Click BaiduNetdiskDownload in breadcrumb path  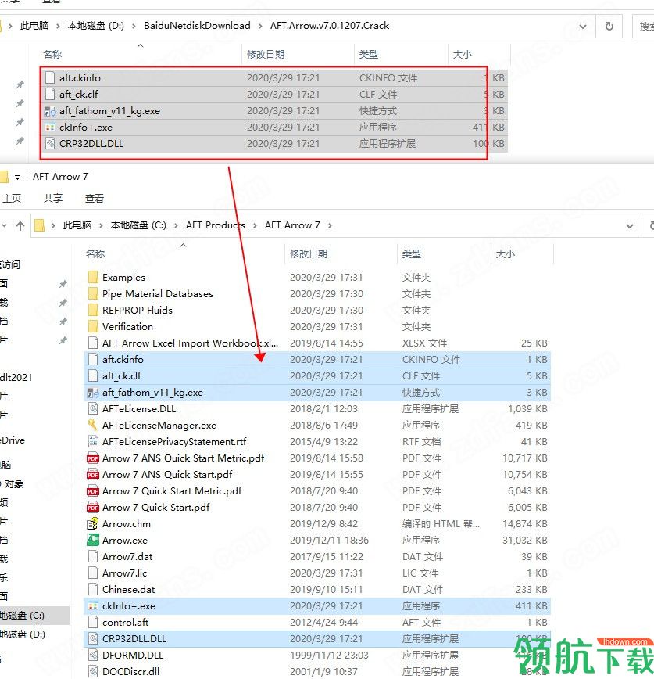pos(197,26)
